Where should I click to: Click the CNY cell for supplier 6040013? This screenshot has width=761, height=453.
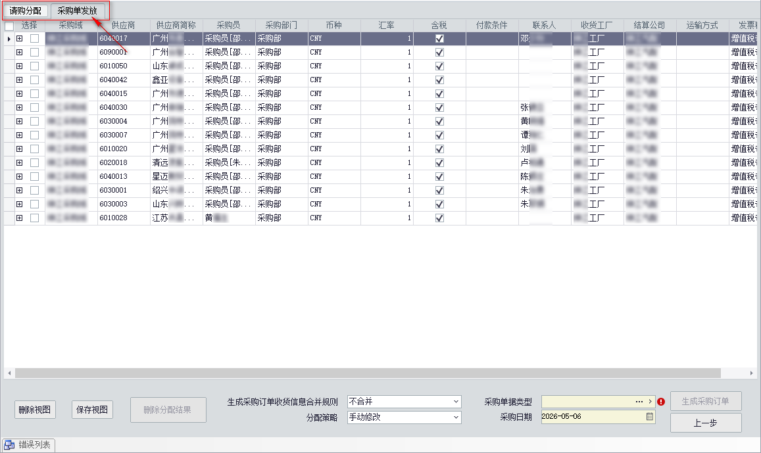pos(334,177)
